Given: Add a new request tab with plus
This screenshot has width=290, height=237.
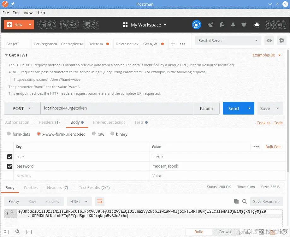Looking at the screenshot, I should point(173,44).
